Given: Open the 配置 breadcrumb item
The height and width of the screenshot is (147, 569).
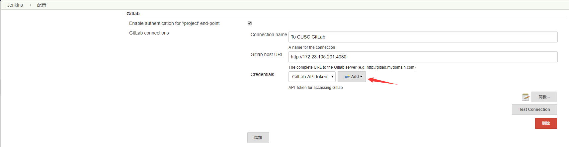Looking at the screenshot, I should coord(41,5).
